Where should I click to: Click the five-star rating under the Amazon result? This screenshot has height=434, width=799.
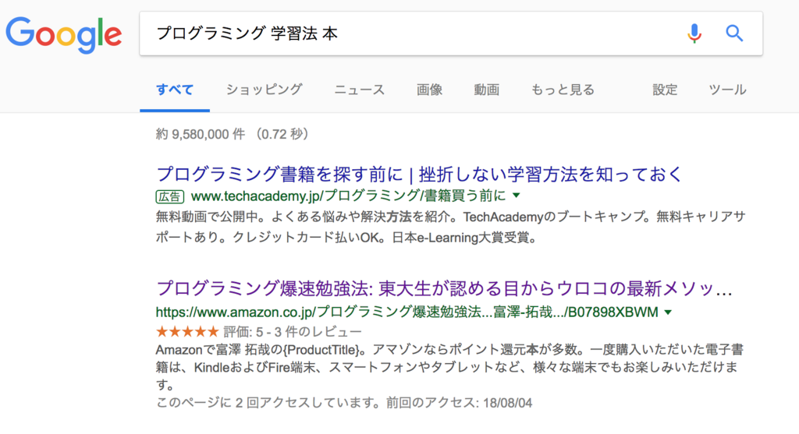click(187, 332)
